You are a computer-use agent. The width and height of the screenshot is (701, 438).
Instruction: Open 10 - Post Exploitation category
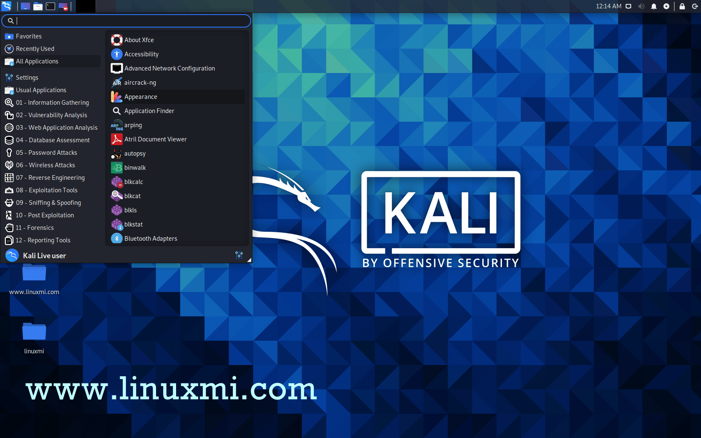52,215
